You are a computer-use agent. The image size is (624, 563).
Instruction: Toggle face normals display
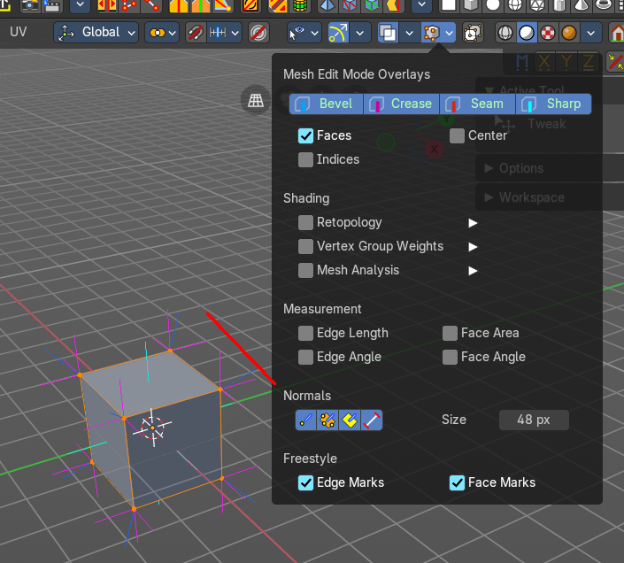(350, 420)
